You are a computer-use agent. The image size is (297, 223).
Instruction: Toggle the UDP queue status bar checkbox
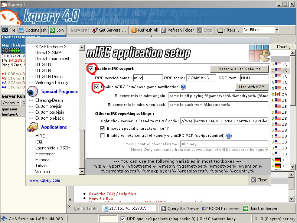123,219
